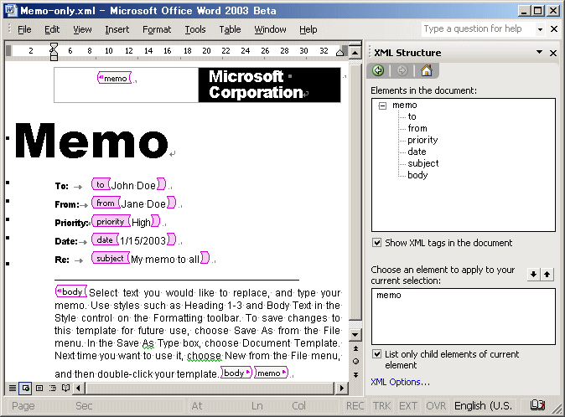Select the 'date' element in tree
565x417 pixels.
tap(417, 152)
